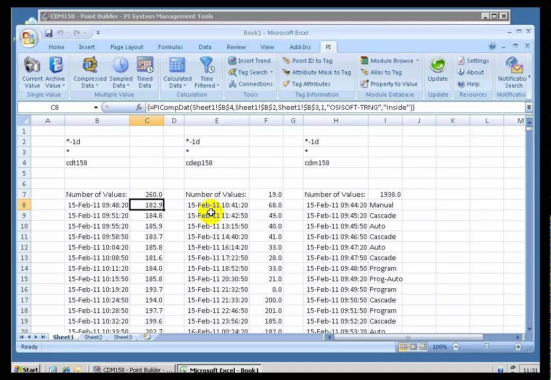Open Connections in the Tools group

(x=250, y=84)
